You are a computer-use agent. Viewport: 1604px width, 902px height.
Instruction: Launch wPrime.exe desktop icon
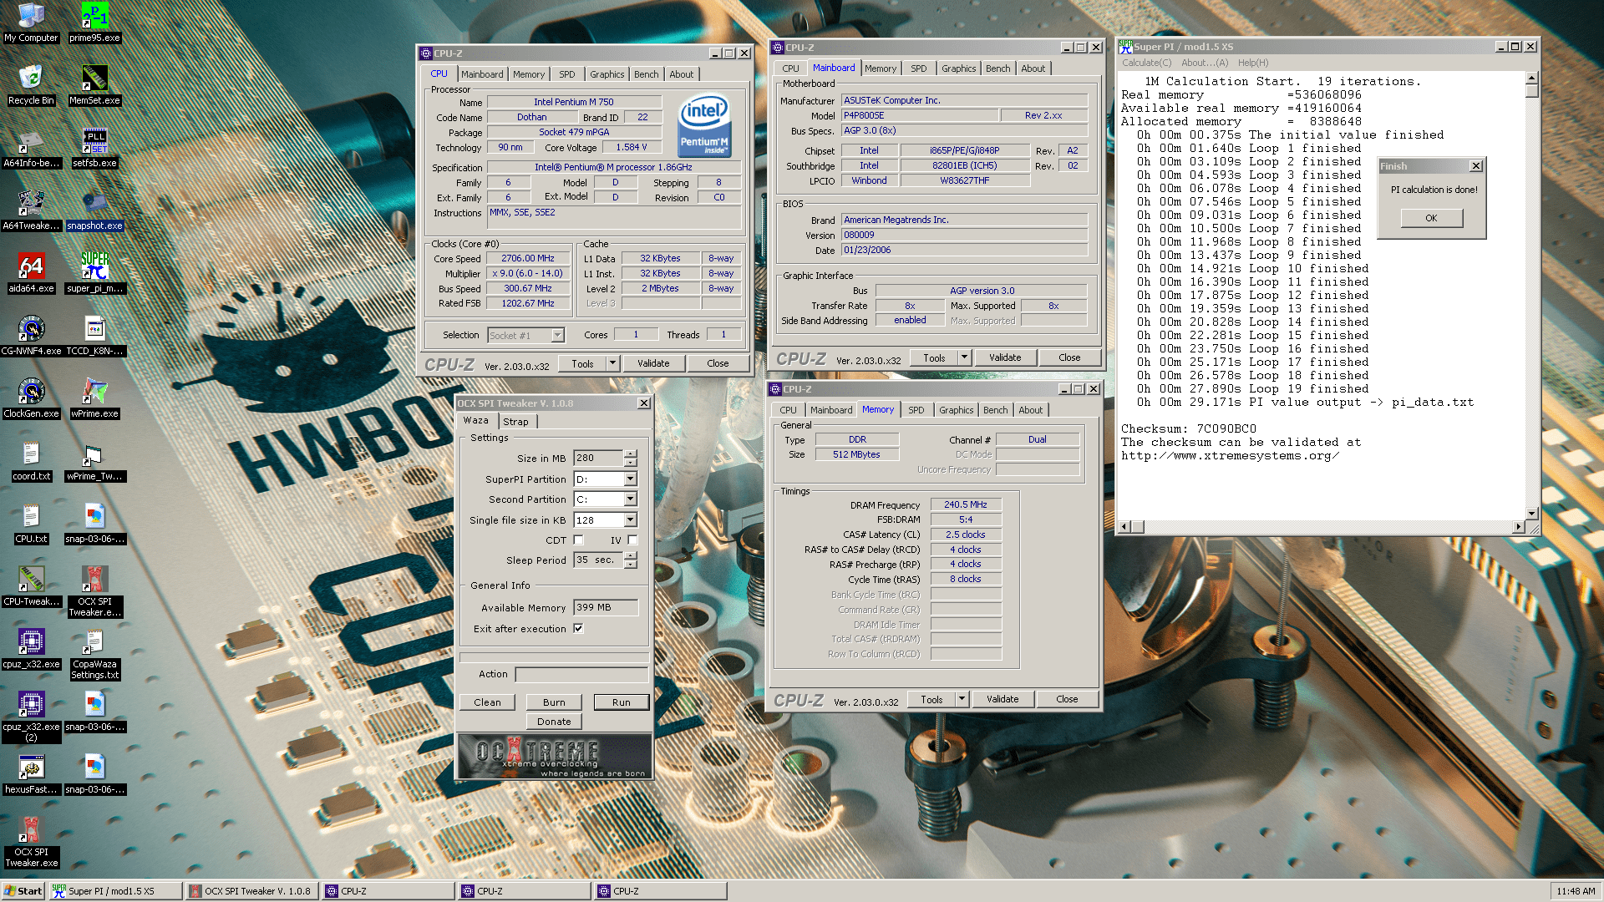point(94,398)
